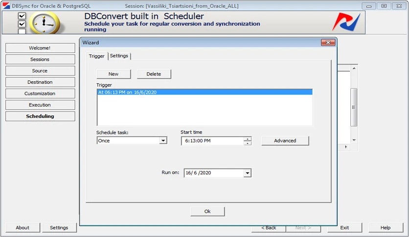Maximize the DBSync window
The image size is (409, 237).
click(384, 6)
